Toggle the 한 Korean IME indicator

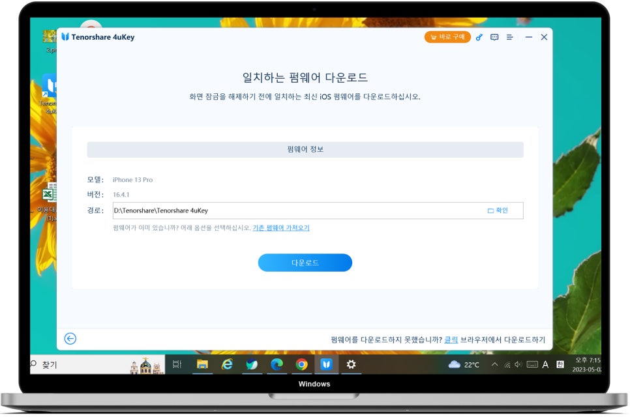560,364
